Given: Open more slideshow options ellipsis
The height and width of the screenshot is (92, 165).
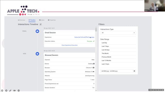Looking at the screenshot, I should click(19, 90).
